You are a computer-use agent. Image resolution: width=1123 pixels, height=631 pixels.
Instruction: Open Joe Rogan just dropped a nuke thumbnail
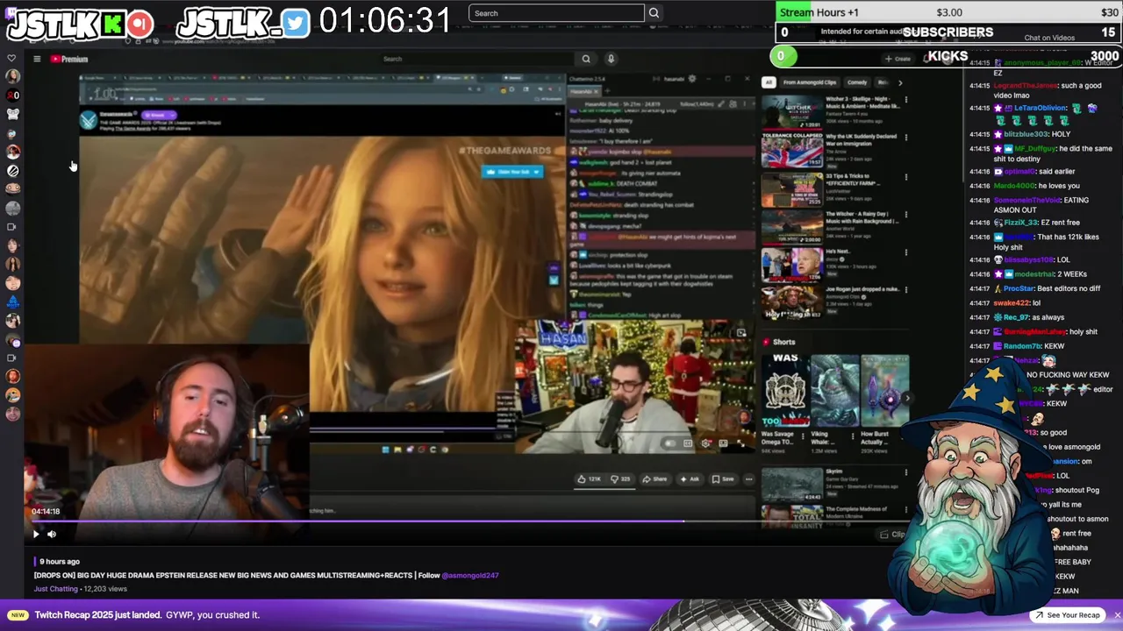[x=792, y=302]
